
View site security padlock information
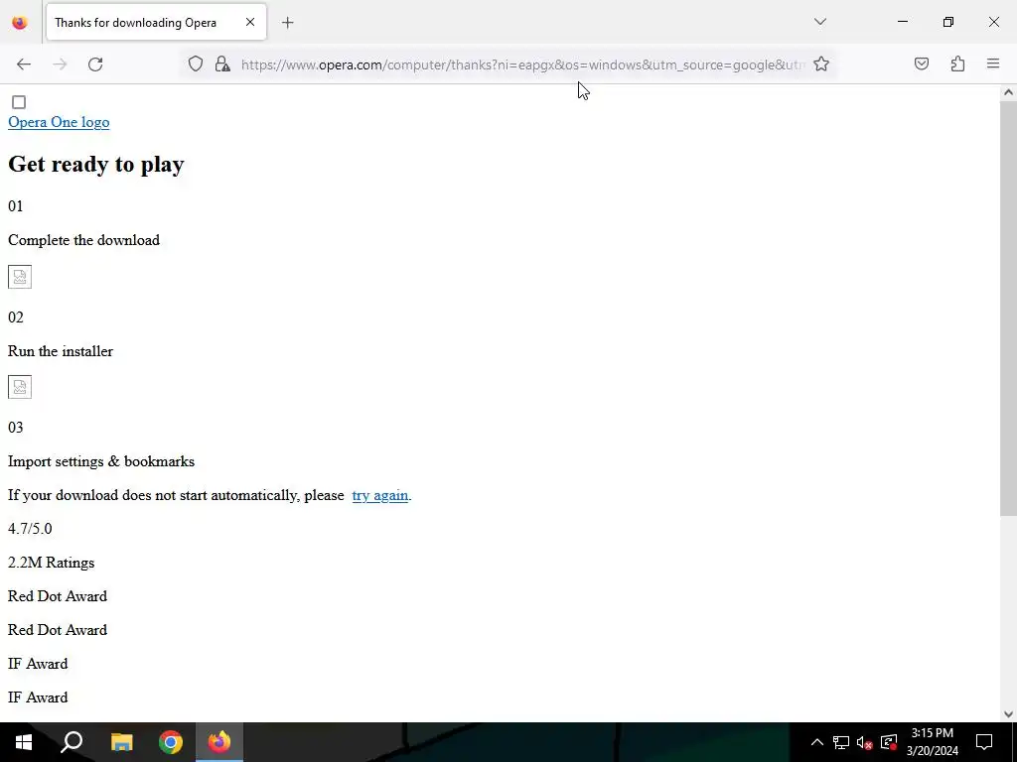click(222, 64)
